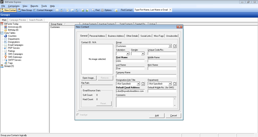
Task: Select Anniversary (0) tree item
Action: click(15, 27)
